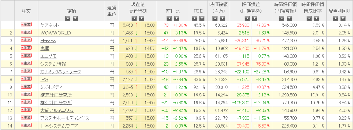Image resolution: width=353 pixels, height=130 pixels.
Task: View the エニグモ stock details link
Action: pyautogui.click(x=49, y=56)
